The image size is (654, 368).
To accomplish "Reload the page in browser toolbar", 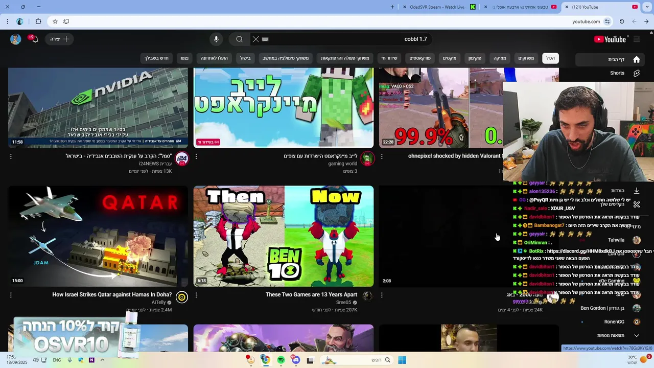I will coord(622,21).
